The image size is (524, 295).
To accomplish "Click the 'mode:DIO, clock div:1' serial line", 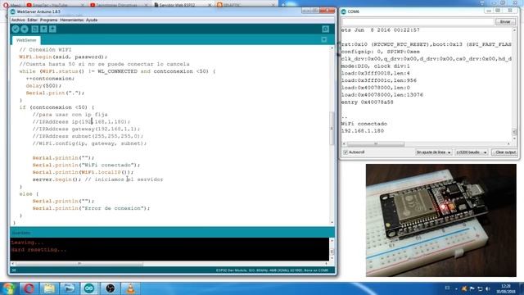I will click(376, 66).
